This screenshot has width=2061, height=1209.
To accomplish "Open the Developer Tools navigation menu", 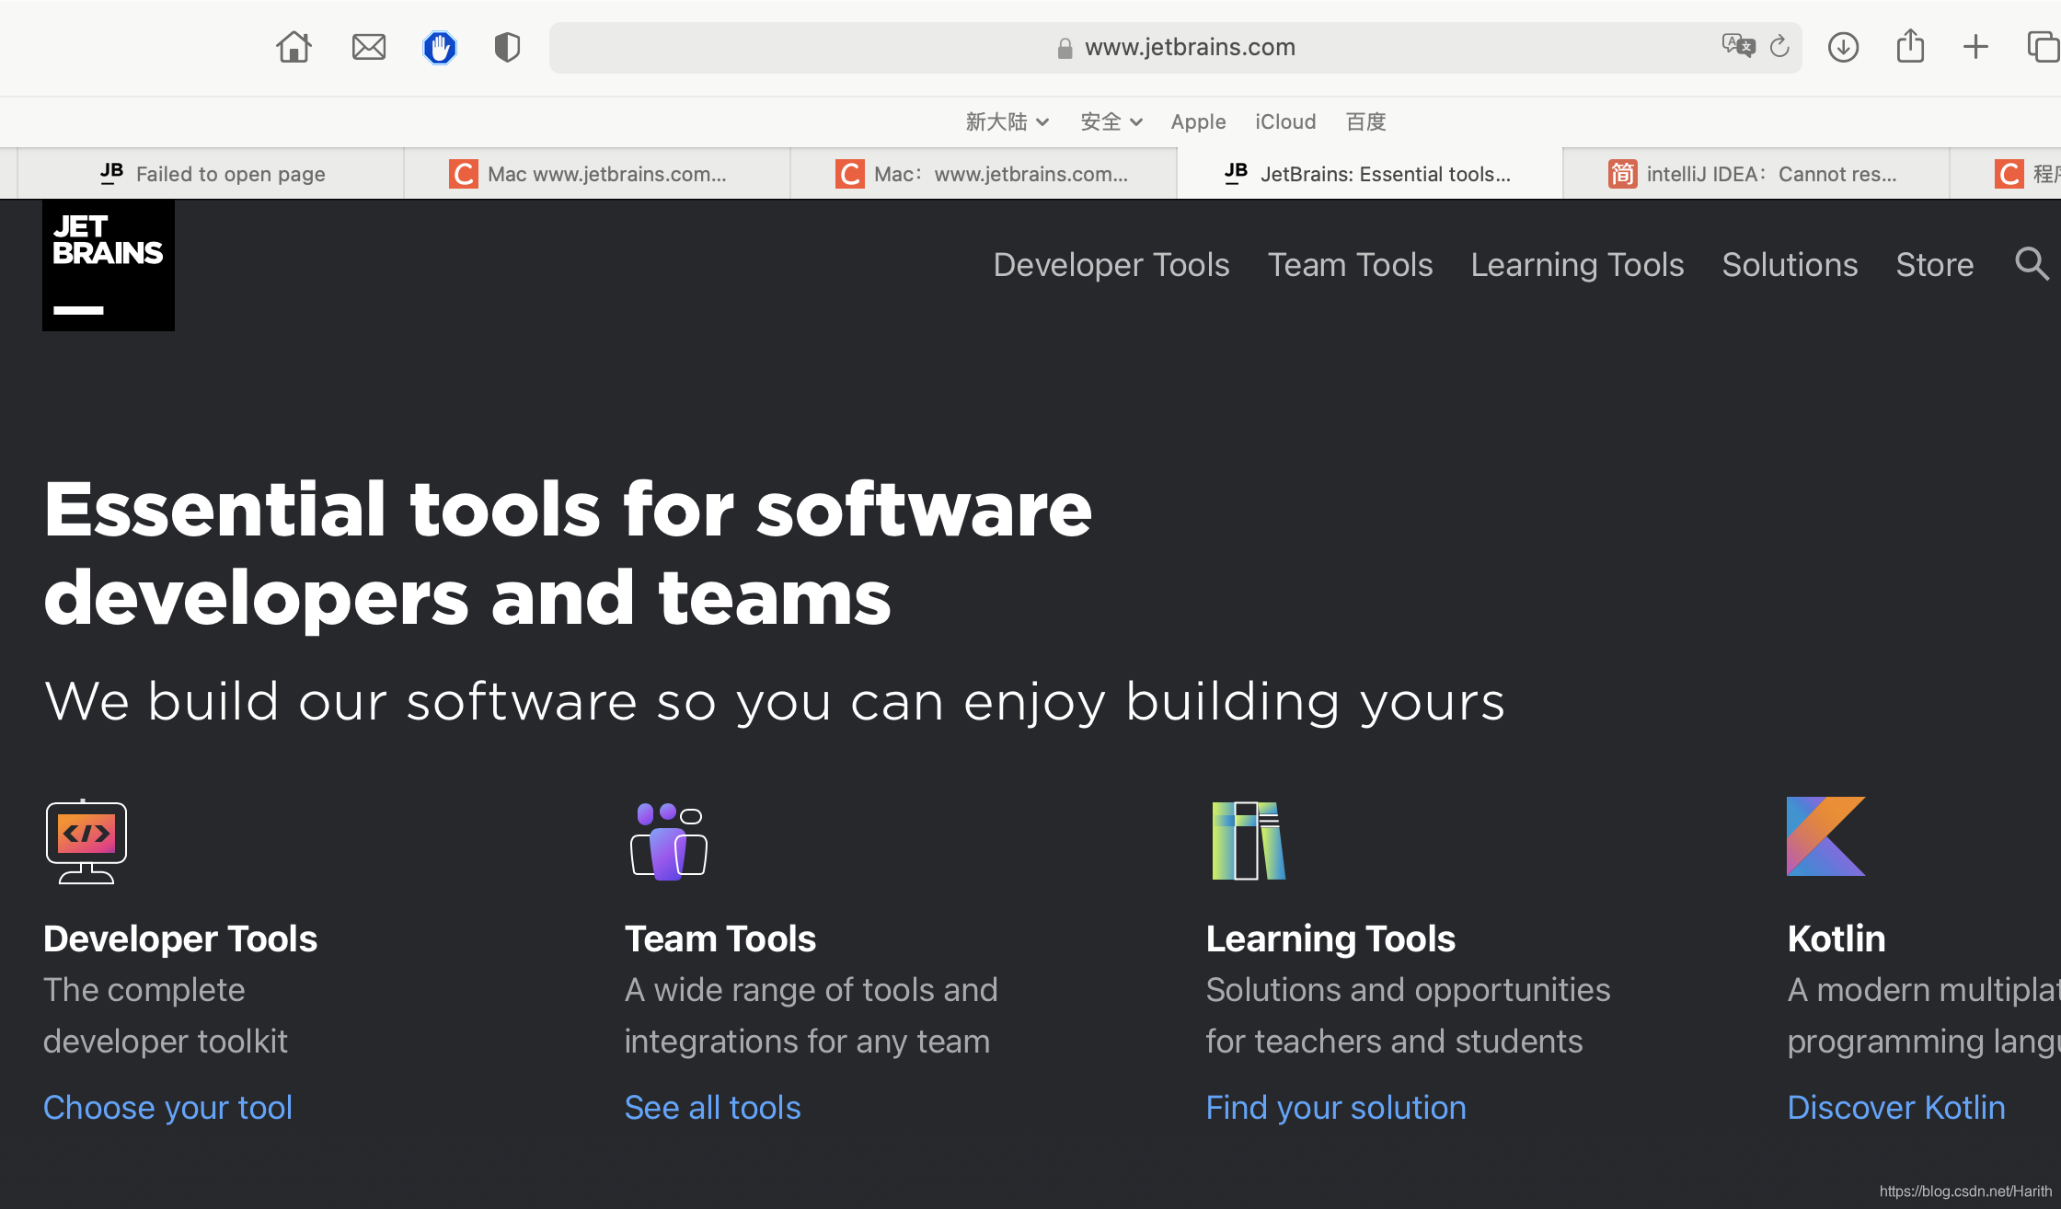I will click(1111, 265).
